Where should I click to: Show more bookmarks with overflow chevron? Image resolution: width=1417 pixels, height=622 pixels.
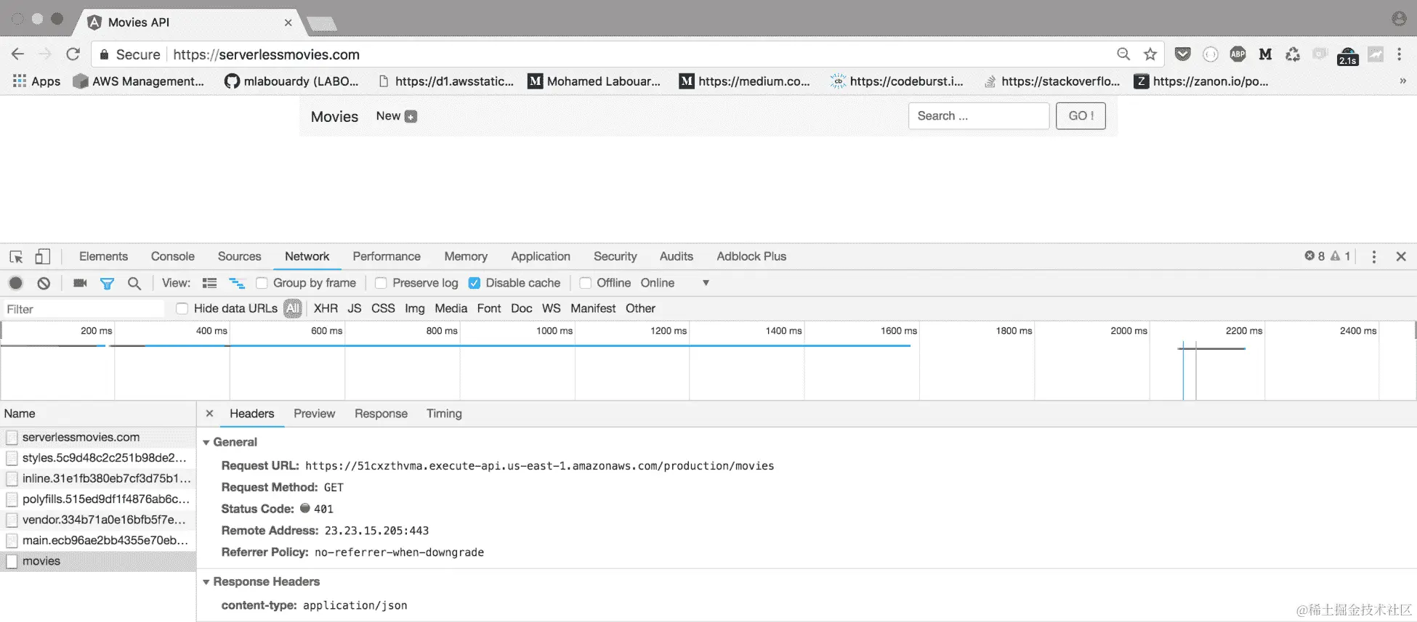tap(1402, 81)
